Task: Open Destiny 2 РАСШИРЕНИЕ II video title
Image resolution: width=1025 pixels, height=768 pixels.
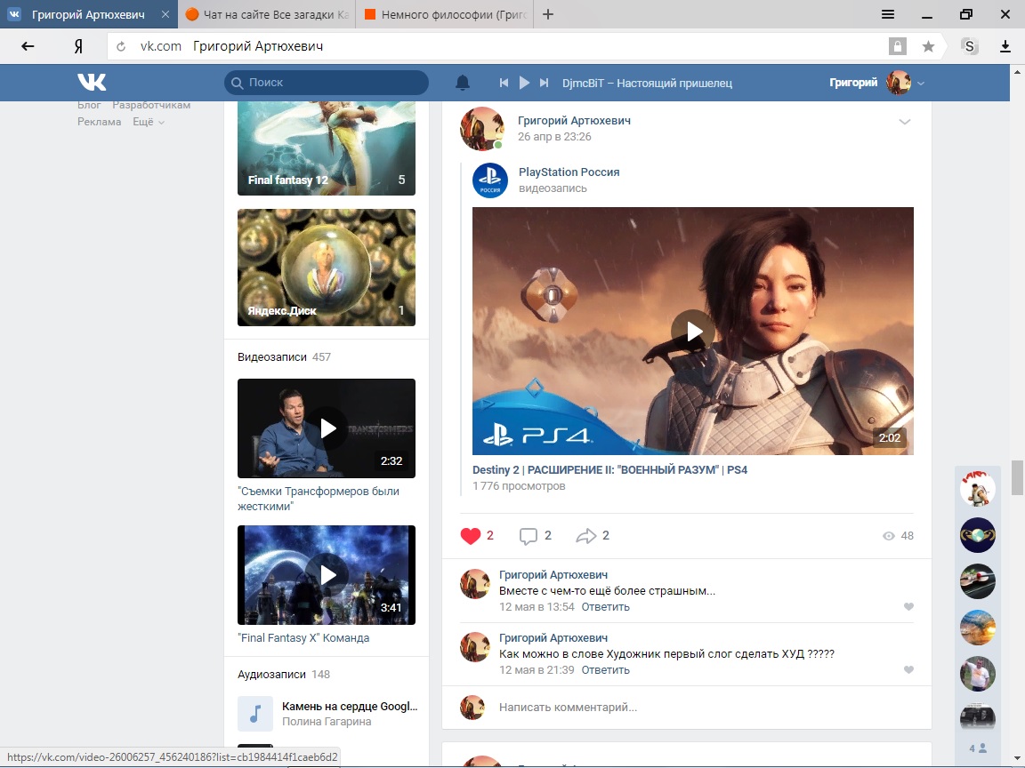Action: click(x=609, y=470)
